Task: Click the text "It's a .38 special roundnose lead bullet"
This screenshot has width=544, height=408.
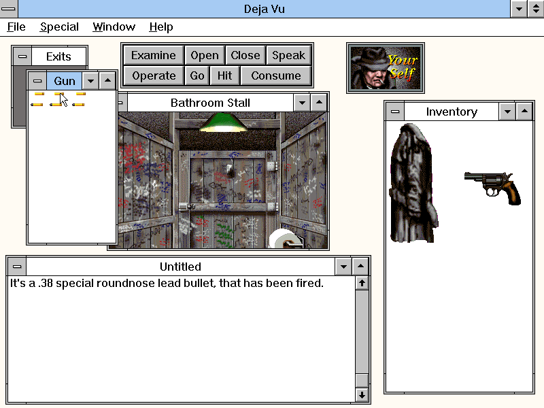Action: click(112, 283)
